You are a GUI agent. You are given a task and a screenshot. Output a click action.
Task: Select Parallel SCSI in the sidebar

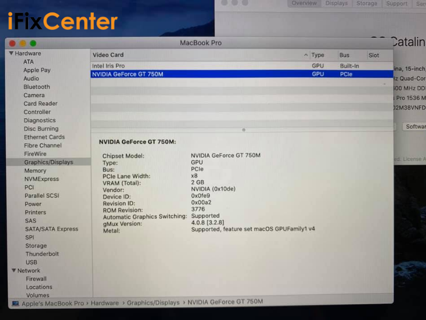tap(42, 196)
